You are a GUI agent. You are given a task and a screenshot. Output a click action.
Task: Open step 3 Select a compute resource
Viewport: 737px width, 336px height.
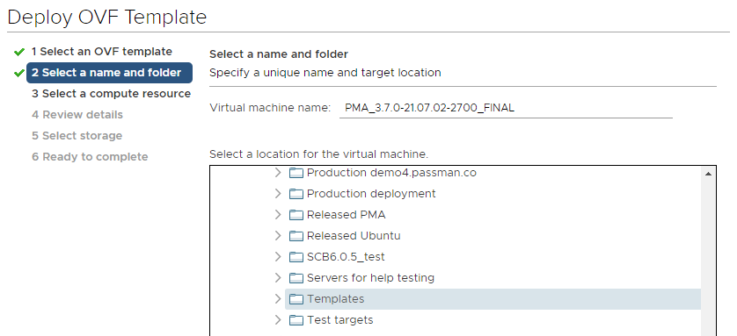pyautogui.click(x=111, y=94)
